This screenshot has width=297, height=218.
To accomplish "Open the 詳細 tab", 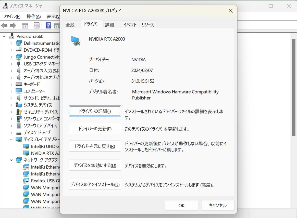I will (109, 25).
